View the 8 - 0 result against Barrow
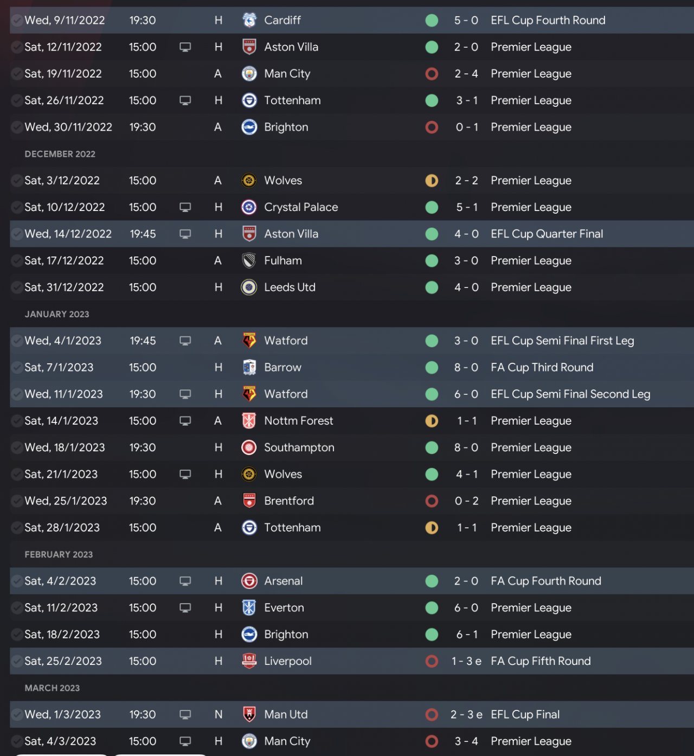This screenshot has height=756, width=694. point(466,368)
